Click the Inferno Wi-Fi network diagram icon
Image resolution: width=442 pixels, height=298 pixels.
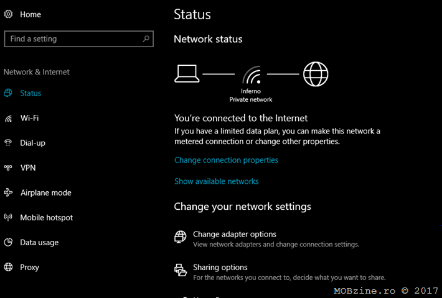pyautogui.click(x=252, y=74)
